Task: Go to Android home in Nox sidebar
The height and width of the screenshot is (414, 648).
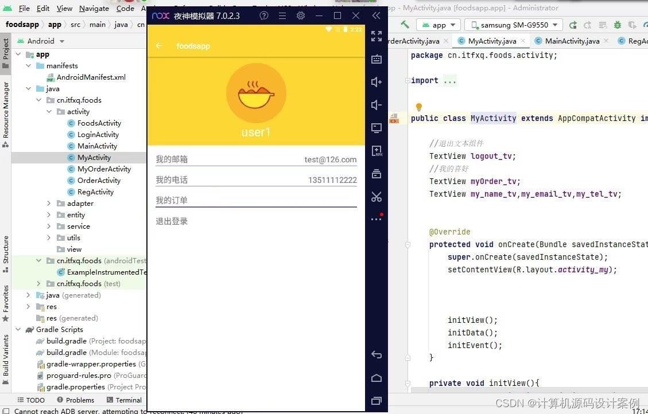Action: click(377, 378)
